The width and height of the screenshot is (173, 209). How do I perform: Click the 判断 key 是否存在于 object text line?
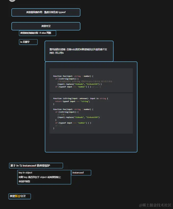click(40, 177)
